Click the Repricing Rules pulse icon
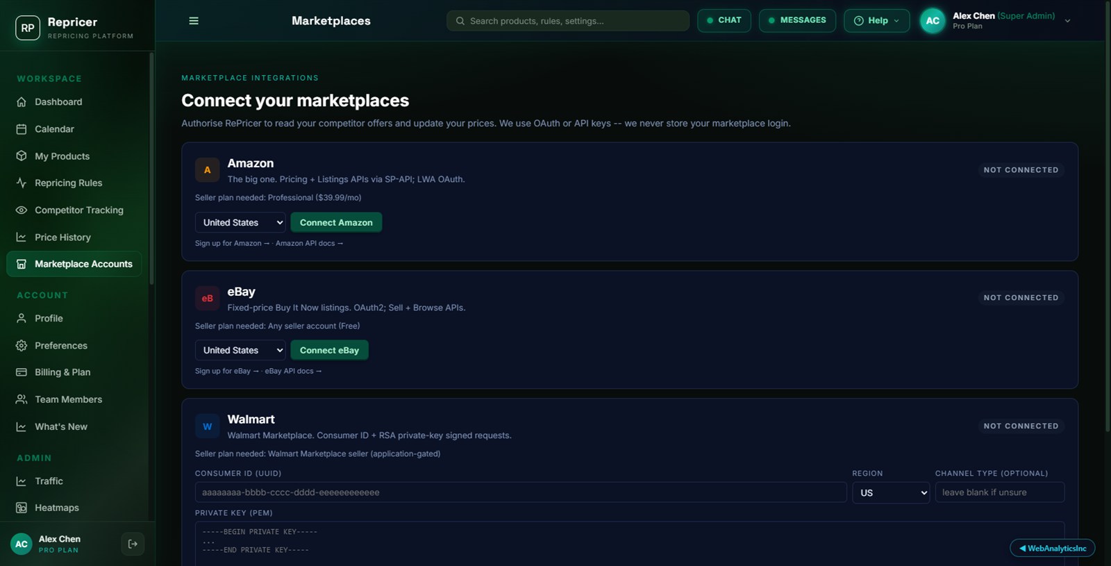The height and width of the screenshot is (566, 1111). pyautogui.click(x=22, y=183)
